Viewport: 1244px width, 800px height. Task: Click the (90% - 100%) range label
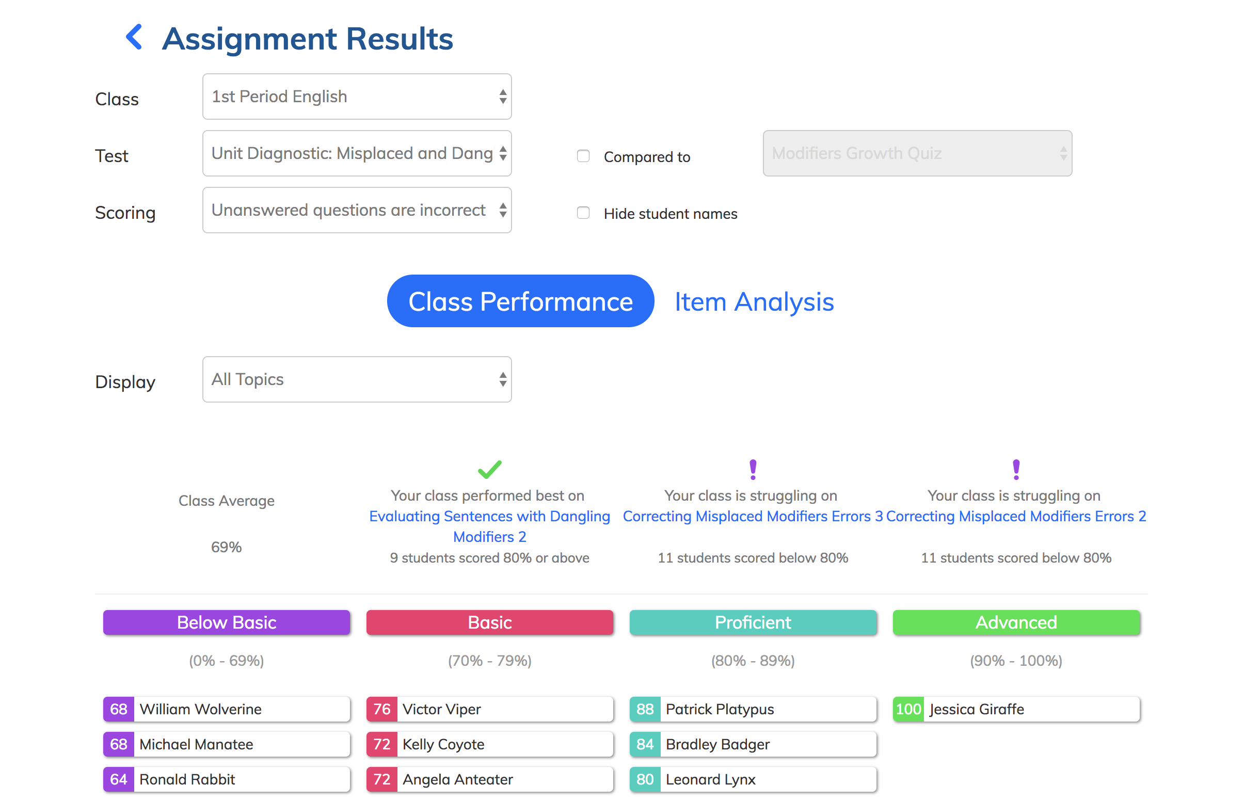point(1016,661)
